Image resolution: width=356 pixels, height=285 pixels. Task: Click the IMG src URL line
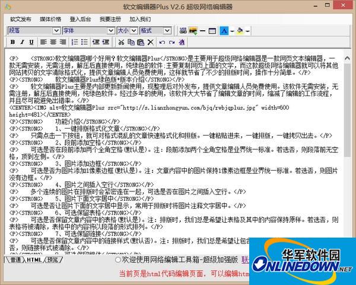pyautogui.click(x=149, y=107)
